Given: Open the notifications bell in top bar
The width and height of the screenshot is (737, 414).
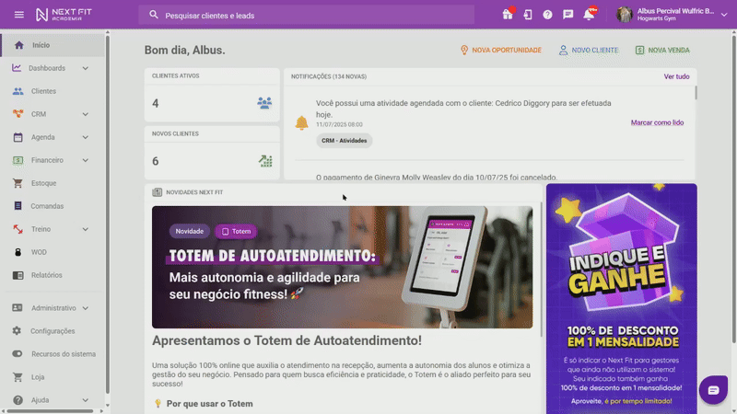Looking at the screenshot, I should tap(589, 15).
